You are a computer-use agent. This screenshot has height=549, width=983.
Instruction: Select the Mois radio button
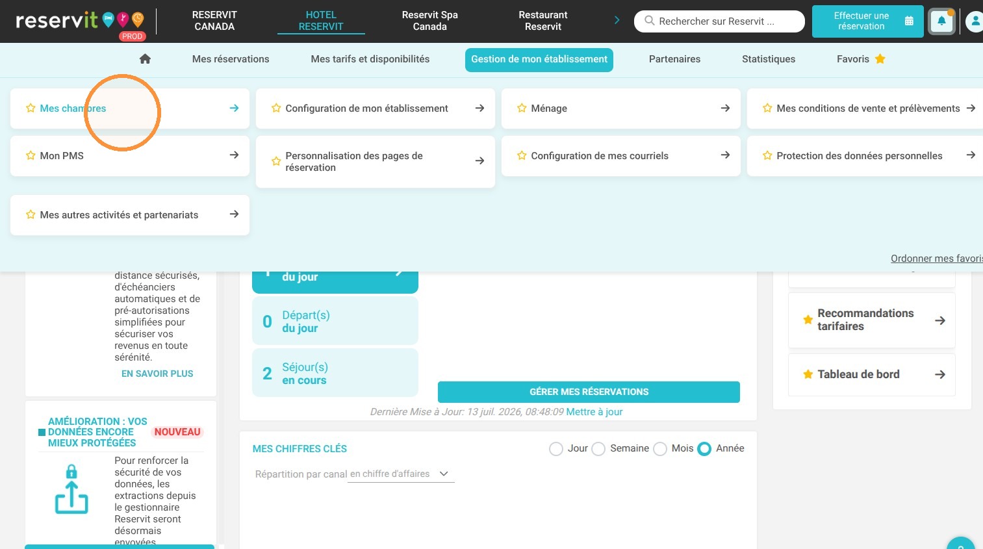coord(660,449)
